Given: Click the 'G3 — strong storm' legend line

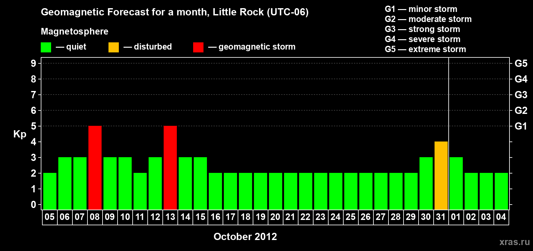Looking at the screenshot, I should click(x=422, y=29).
